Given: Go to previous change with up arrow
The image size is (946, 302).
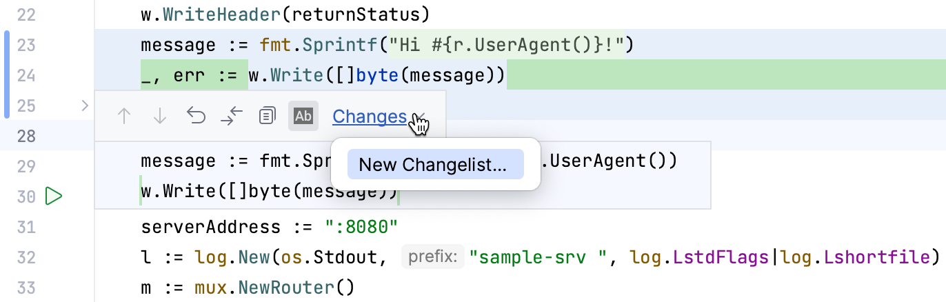Looking at the screenshot, I should click(x=124, y=116).
